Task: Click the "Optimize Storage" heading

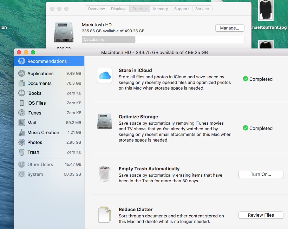Action: tap(138, 117)
